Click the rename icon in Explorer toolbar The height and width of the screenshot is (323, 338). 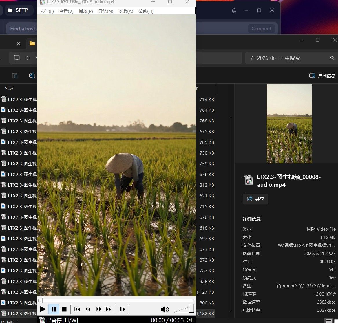pyautogui.click(x=32, y=76)
